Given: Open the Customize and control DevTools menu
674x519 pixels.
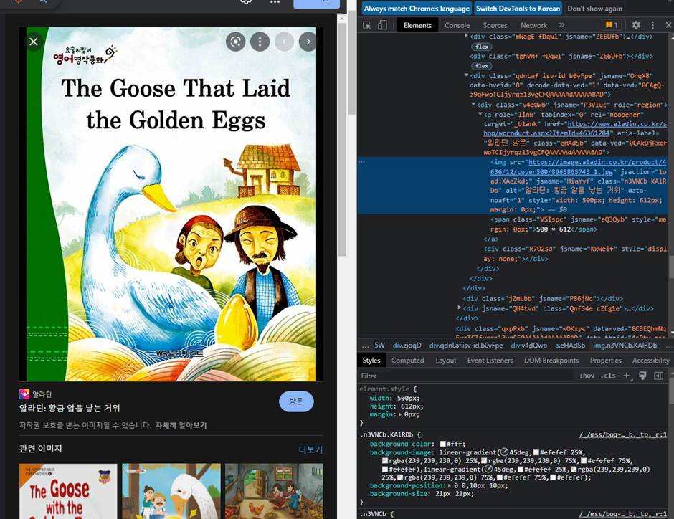Looking at the screenshot, I should pyautogui.click(x=652, y=25).
